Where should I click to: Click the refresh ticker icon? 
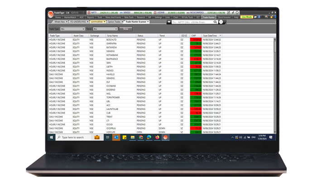(237, 13)
